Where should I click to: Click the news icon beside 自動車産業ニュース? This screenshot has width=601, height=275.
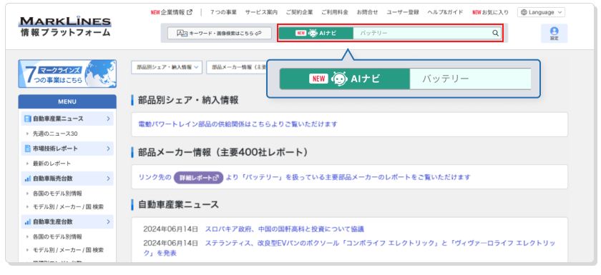point(28,119)
